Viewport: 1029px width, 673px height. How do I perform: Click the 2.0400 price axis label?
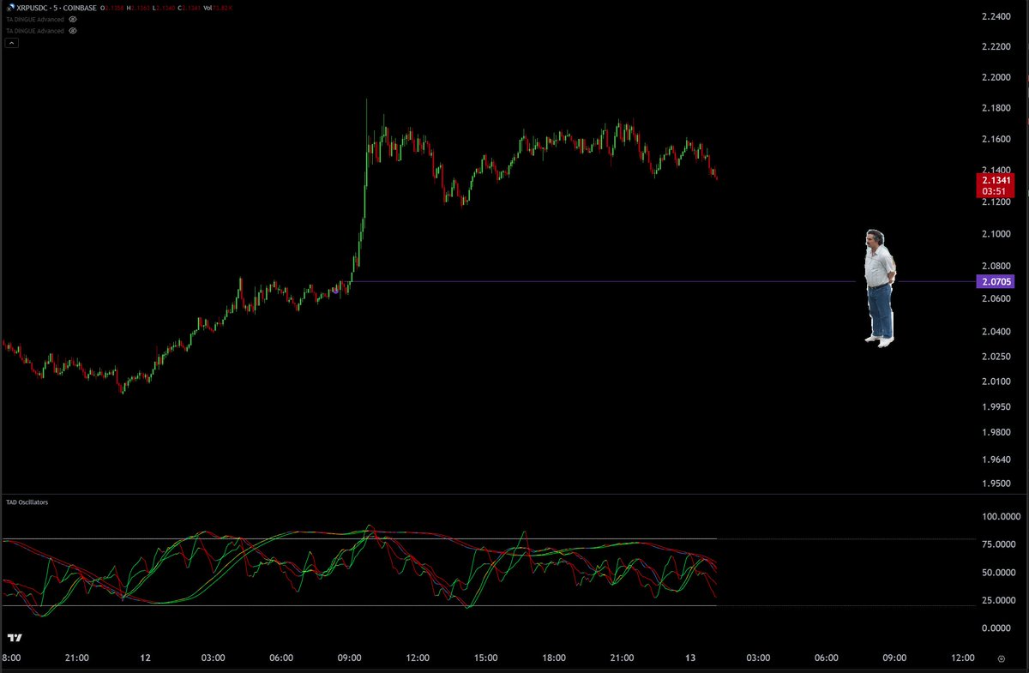[x=997, y=331]
